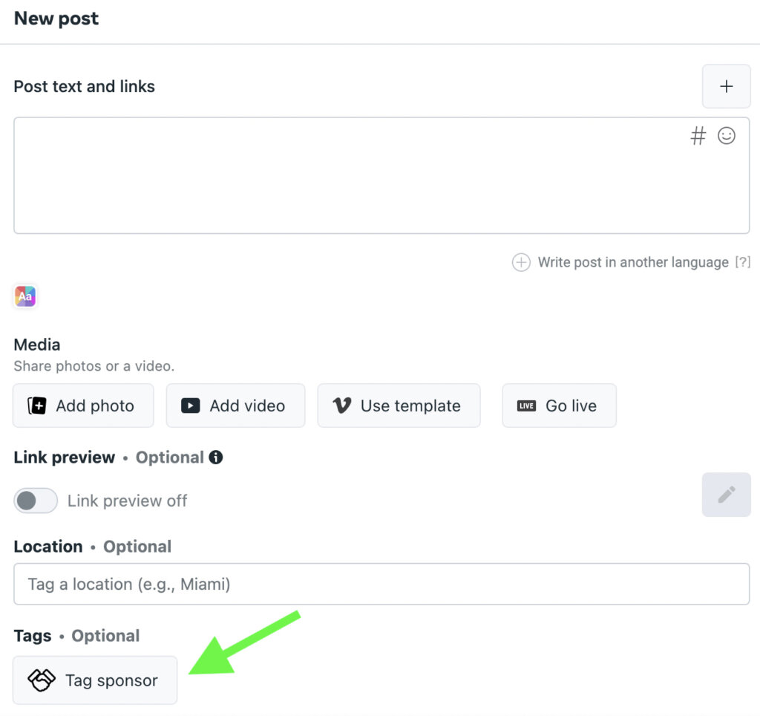Click the Tag a location input field
760x716 pixels.
click(381, 584)
